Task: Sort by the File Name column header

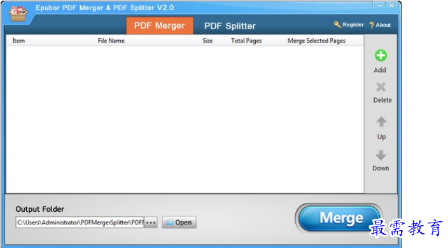Action: [x=111, y=41]
